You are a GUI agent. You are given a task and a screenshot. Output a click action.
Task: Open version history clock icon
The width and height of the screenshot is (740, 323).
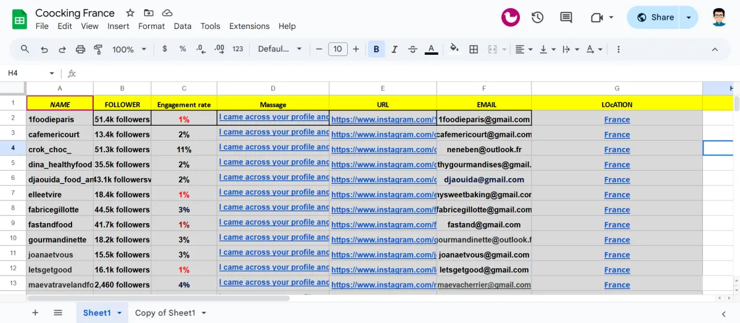tap(538, 17)
